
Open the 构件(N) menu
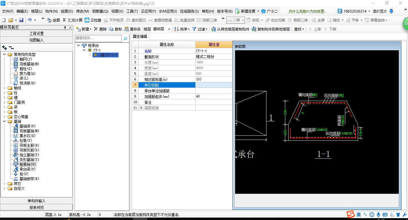[51, 11]
